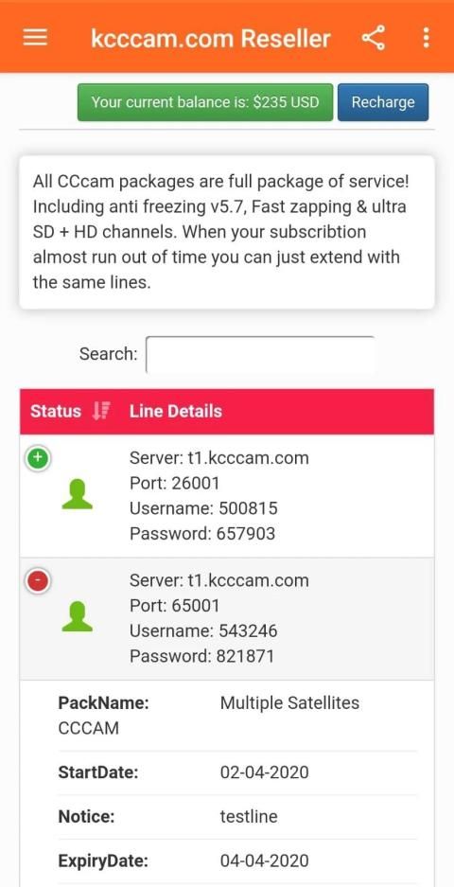Click the green user icon for port 65001
Viewport: 454px width, 887px height.
pos(77,616)
